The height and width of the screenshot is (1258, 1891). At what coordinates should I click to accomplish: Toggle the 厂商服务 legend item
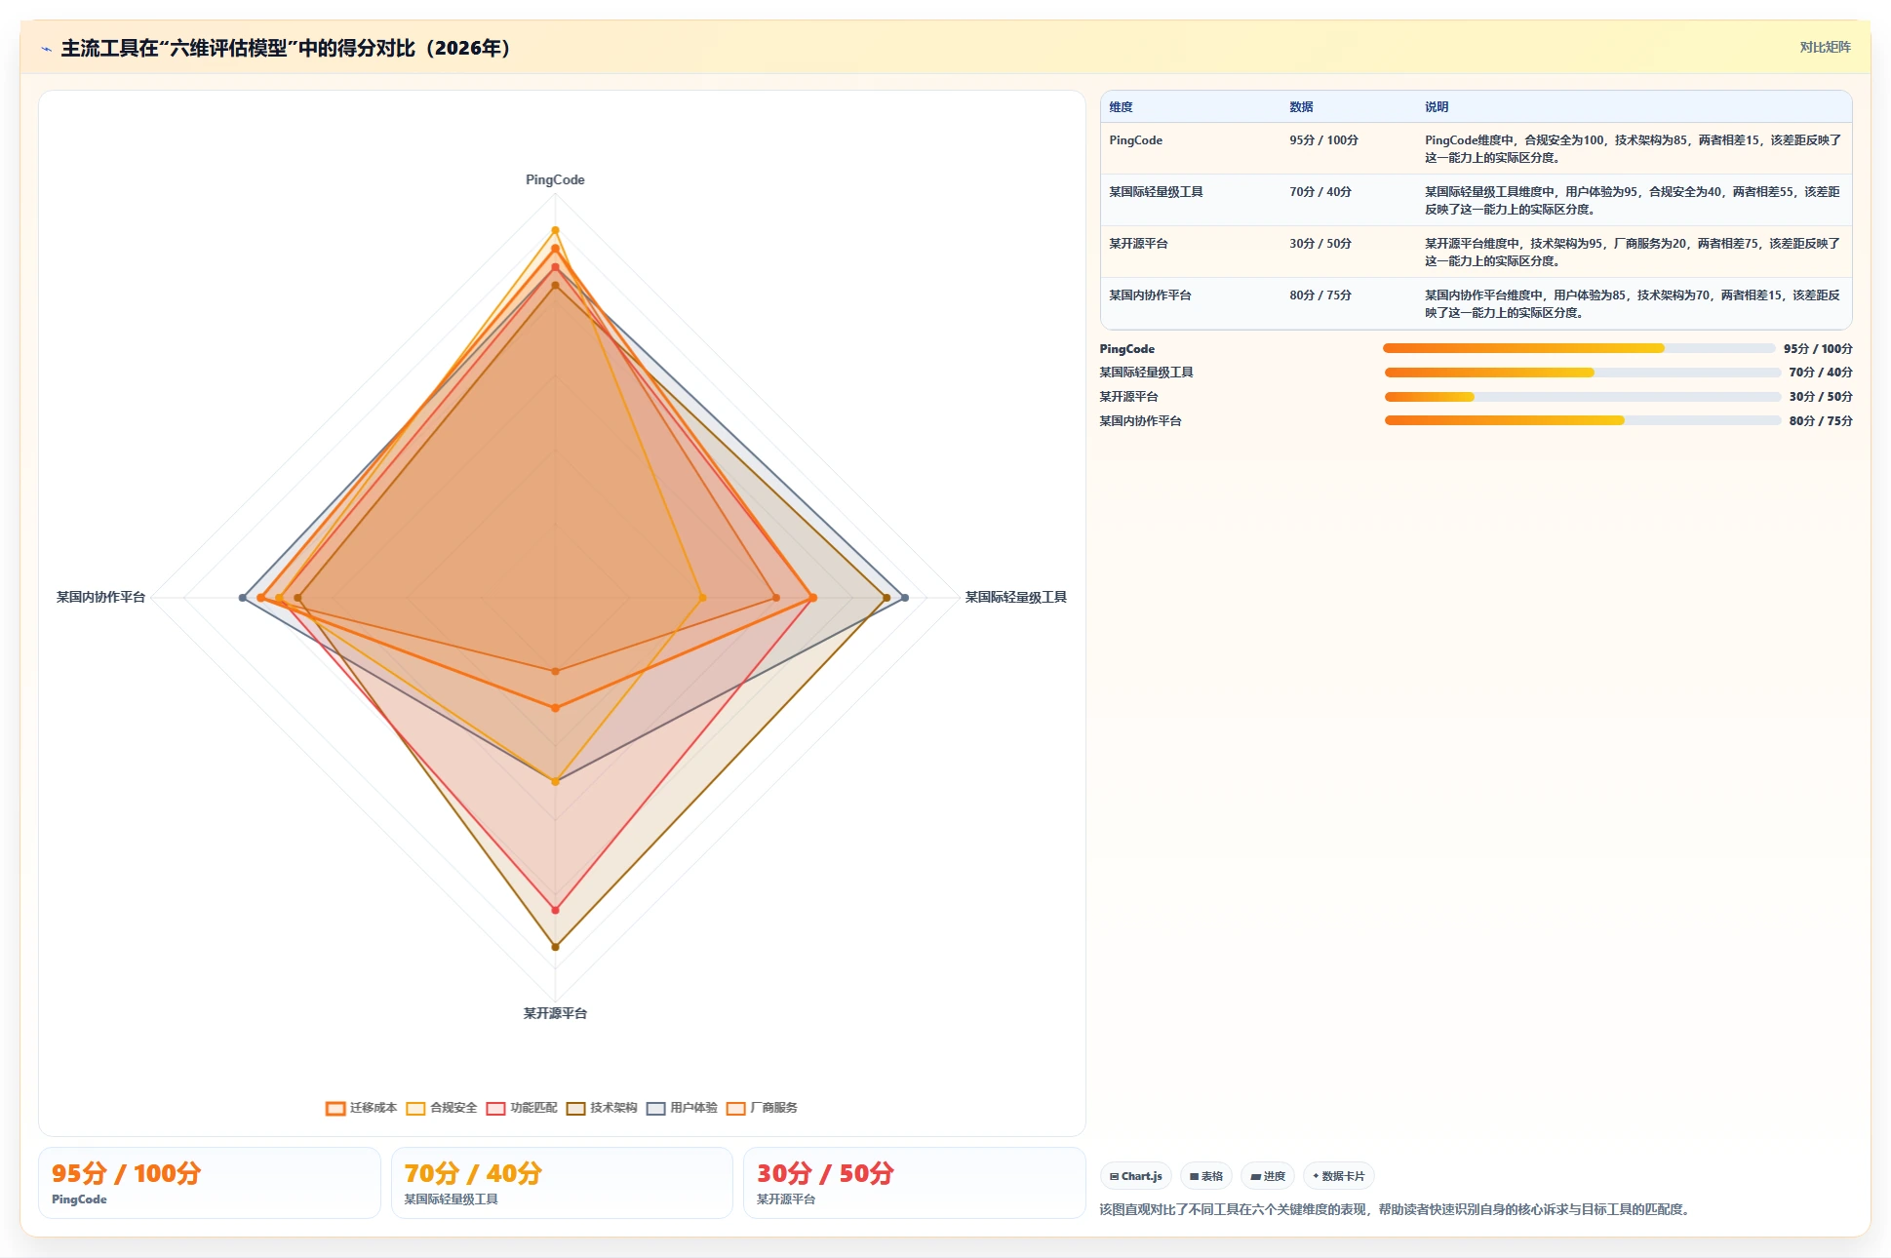tap(762, 1108)
